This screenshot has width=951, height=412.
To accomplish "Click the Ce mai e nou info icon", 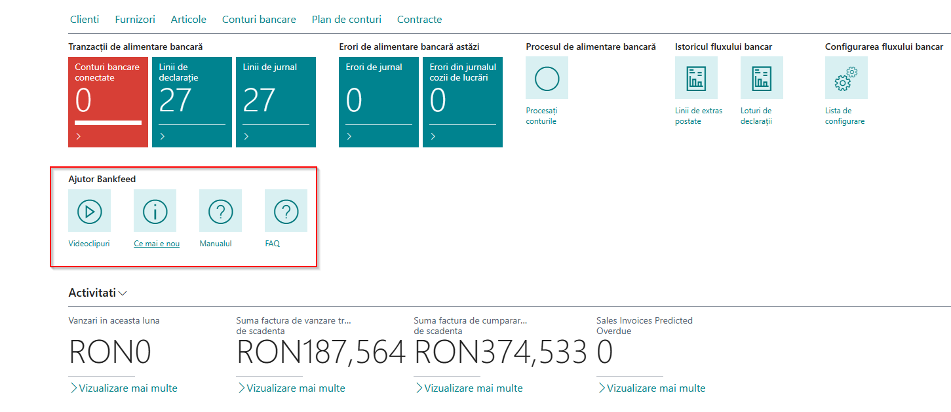I will pyautogui.click(x=155, y=211).
